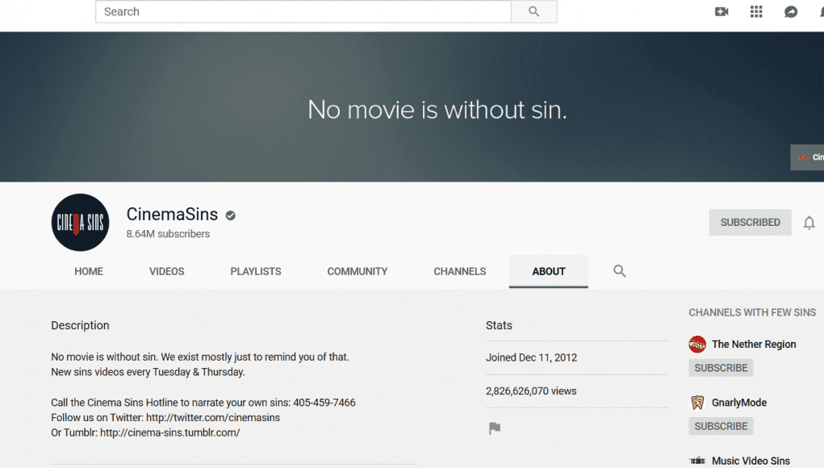This screenshot has height=468, width=824.
Task: Click The Nether Region channel avatar
Action: pos(697,344)
